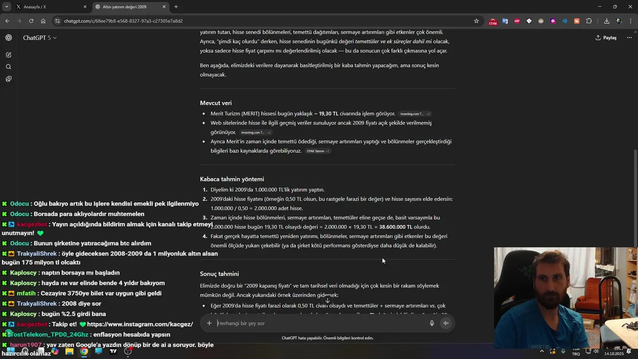Click username harun1907 in the chat overlay
Screen dimensions: 638x359
(25, 345)
